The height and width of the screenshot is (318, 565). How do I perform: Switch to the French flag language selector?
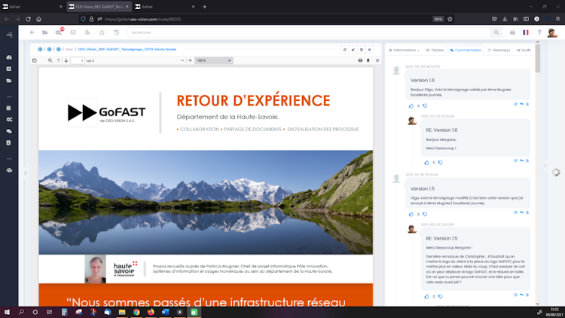526,32
